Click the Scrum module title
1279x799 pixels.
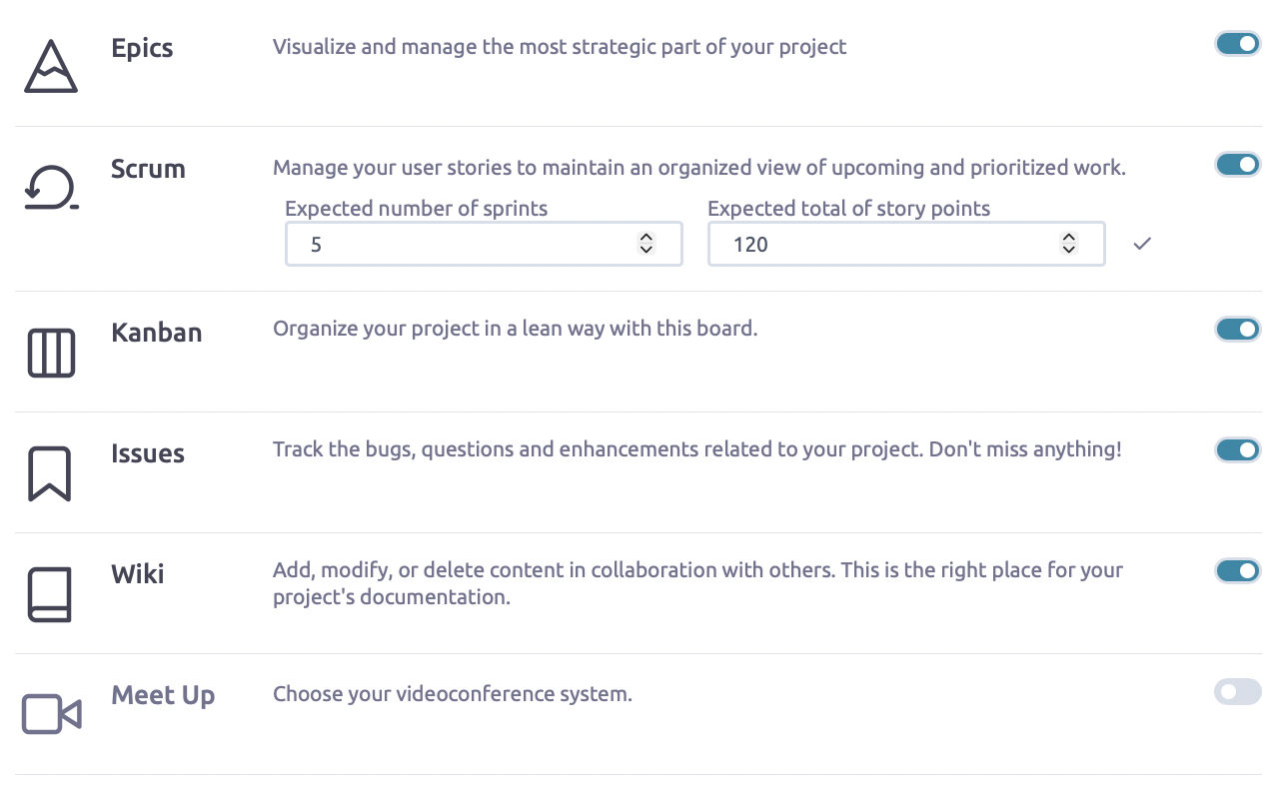coord(148,169)
